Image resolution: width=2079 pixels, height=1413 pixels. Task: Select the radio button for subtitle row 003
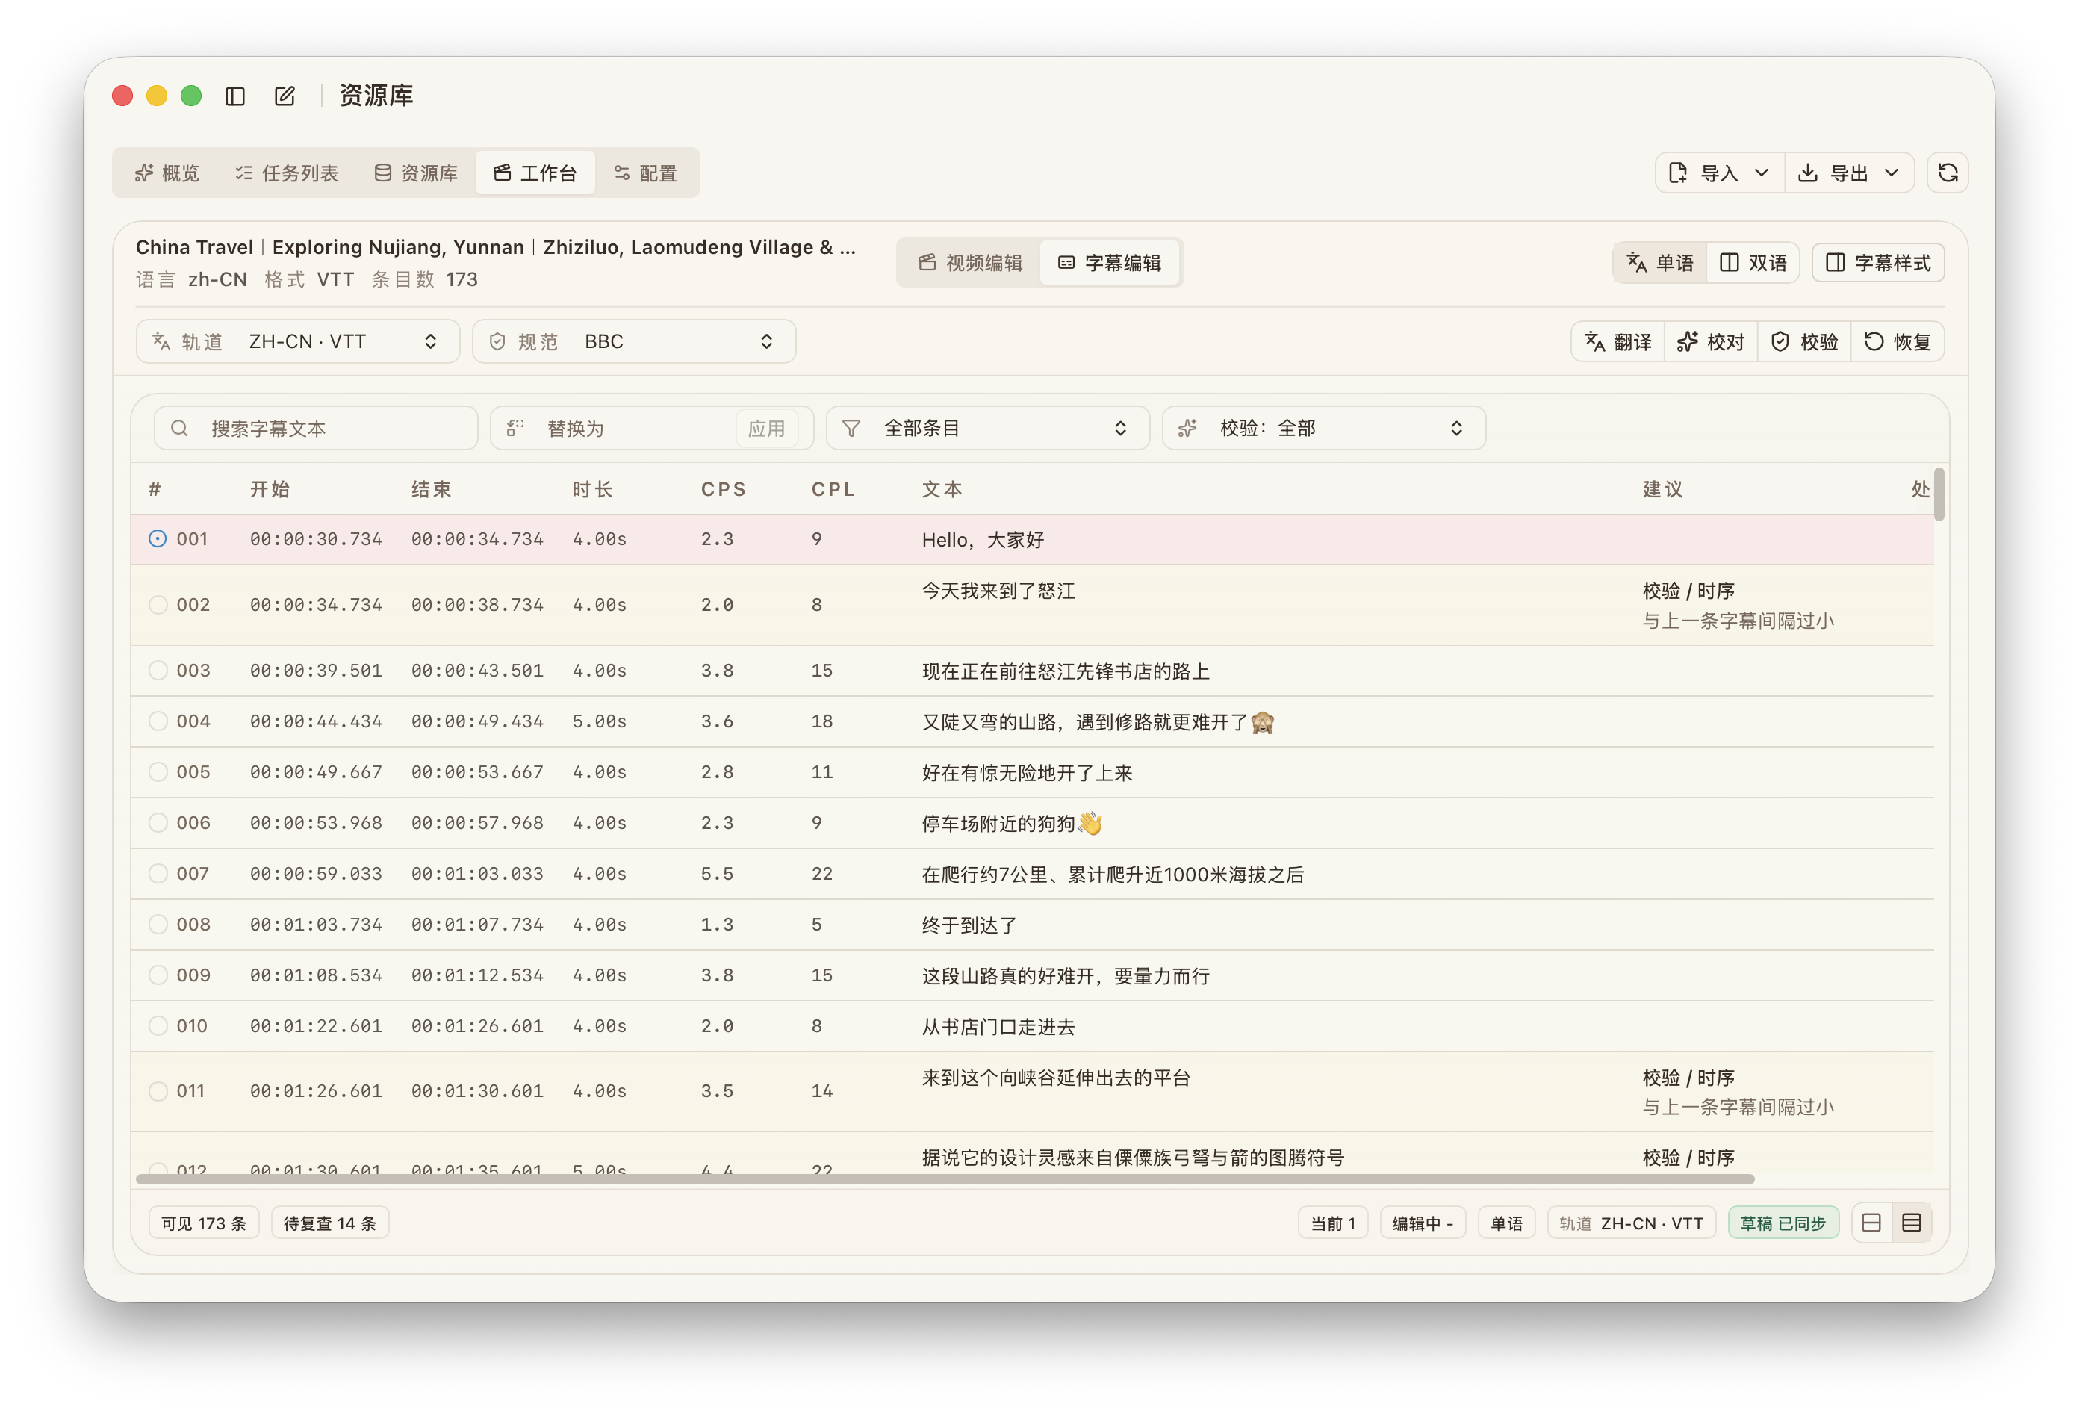(x=158, y=669)
